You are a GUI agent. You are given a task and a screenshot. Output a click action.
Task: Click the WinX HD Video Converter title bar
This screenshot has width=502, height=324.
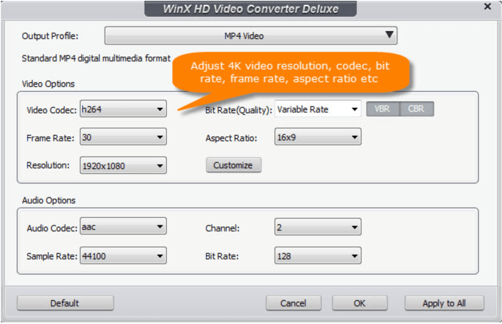point(250,9)
